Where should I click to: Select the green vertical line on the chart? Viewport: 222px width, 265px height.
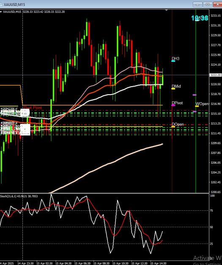pyautogui.click(x=196, y=144)
